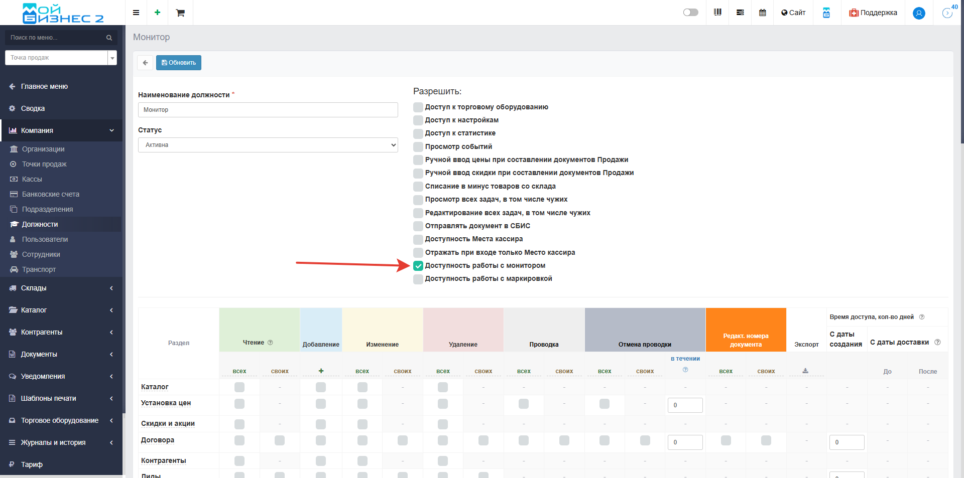Click the barcode icon in top bar

click(x=717, y=13)
